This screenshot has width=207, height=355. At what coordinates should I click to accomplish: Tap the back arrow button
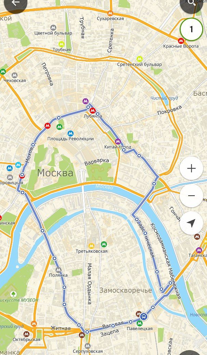(16, 3)
